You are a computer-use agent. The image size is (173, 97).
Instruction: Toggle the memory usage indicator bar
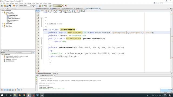58,6
